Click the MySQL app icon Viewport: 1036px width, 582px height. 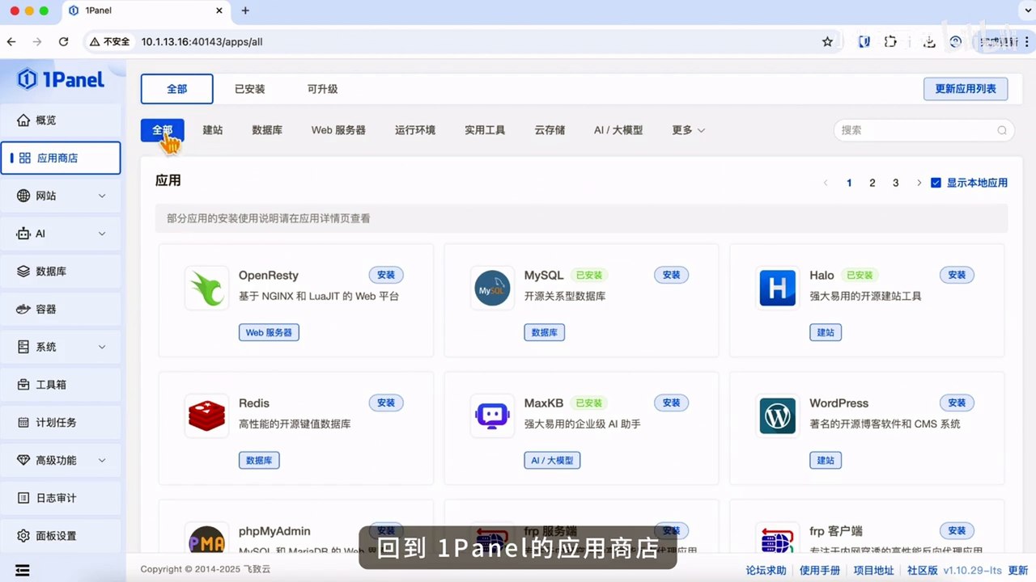click(x=492, y=288)
